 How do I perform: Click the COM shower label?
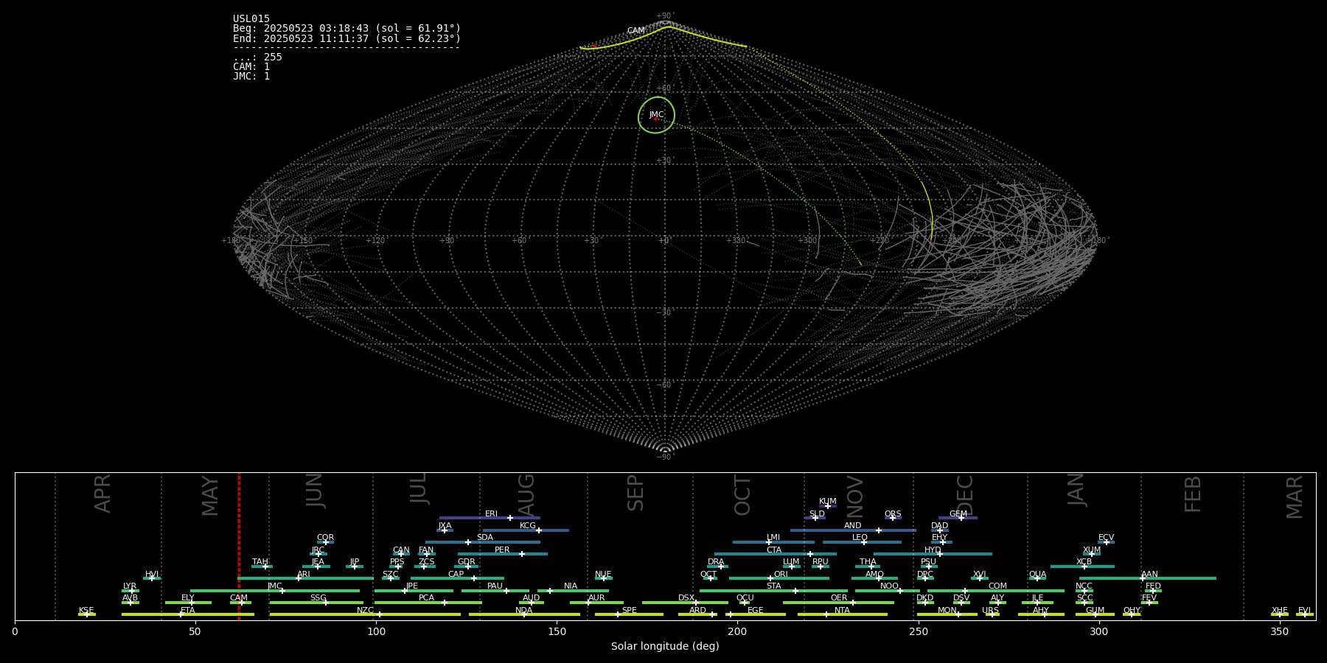point(997,586)
